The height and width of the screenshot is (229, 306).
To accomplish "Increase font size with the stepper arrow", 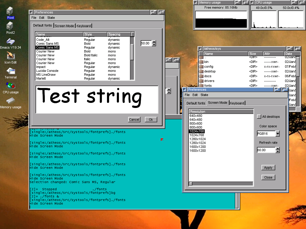I will click(x=154, y=41).
